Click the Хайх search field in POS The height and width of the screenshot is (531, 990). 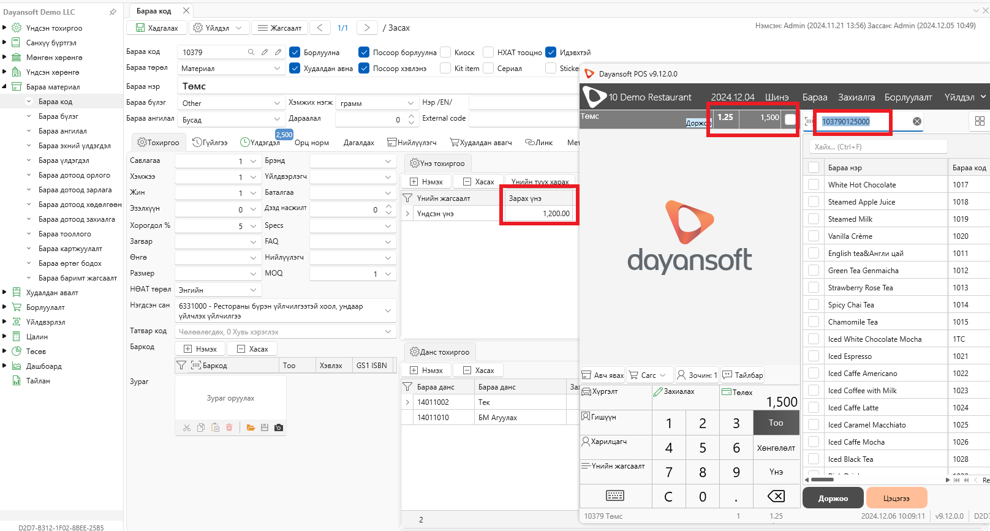pos(878,146)
